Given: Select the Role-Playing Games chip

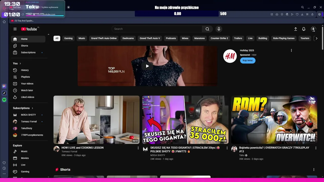Looking at the screenshot, I should pos(284,38).
